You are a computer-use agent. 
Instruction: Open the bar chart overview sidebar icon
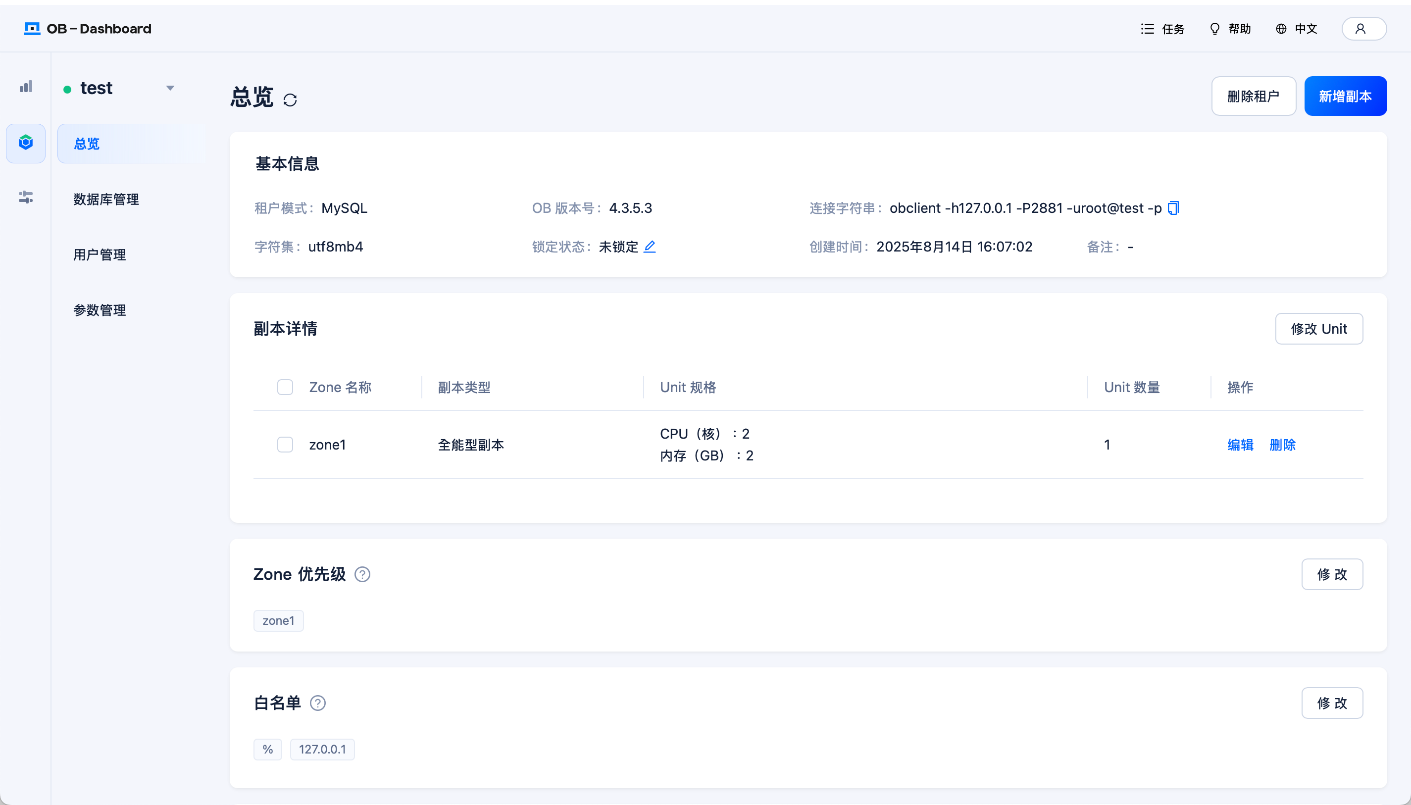point(26,87)
